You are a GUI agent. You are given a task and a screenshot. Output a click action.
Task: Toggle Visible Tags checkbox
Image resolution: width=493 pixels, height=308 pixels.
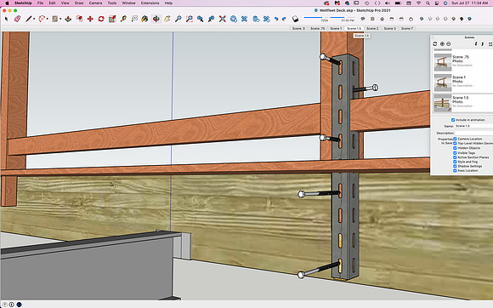coord(455,152)
